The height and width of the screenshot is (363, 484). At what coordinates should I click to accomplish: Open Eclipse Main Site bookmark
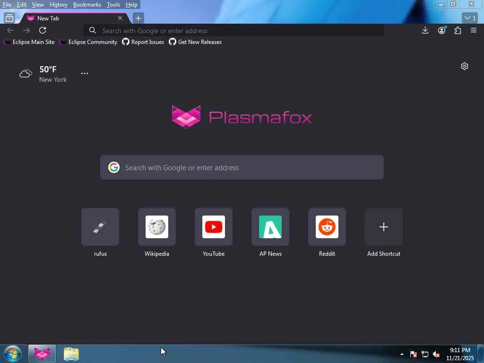point(29,42)
